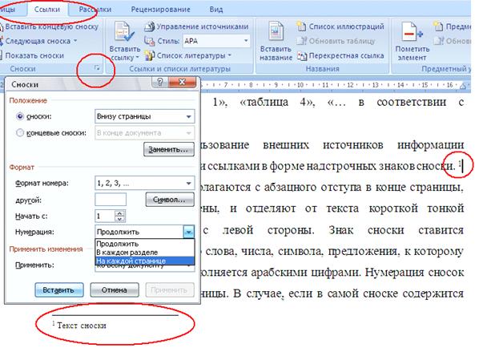Image resolution: width=479 pixels, height=348 pixels.
Task: Click the word источников in the document
Action: point(352,144)
